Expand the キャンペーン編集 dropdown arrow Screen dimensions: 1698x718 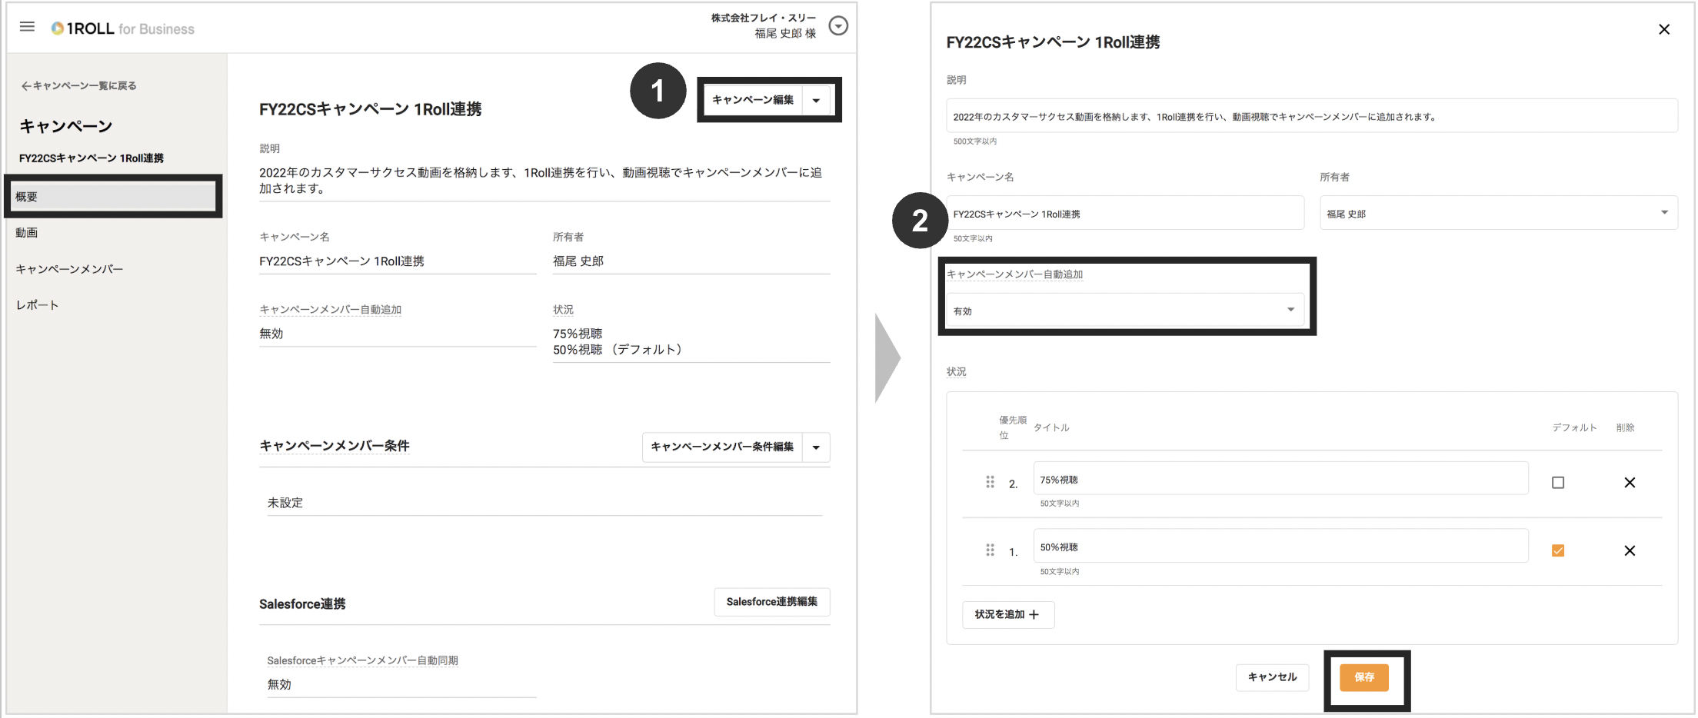point(817,100)
